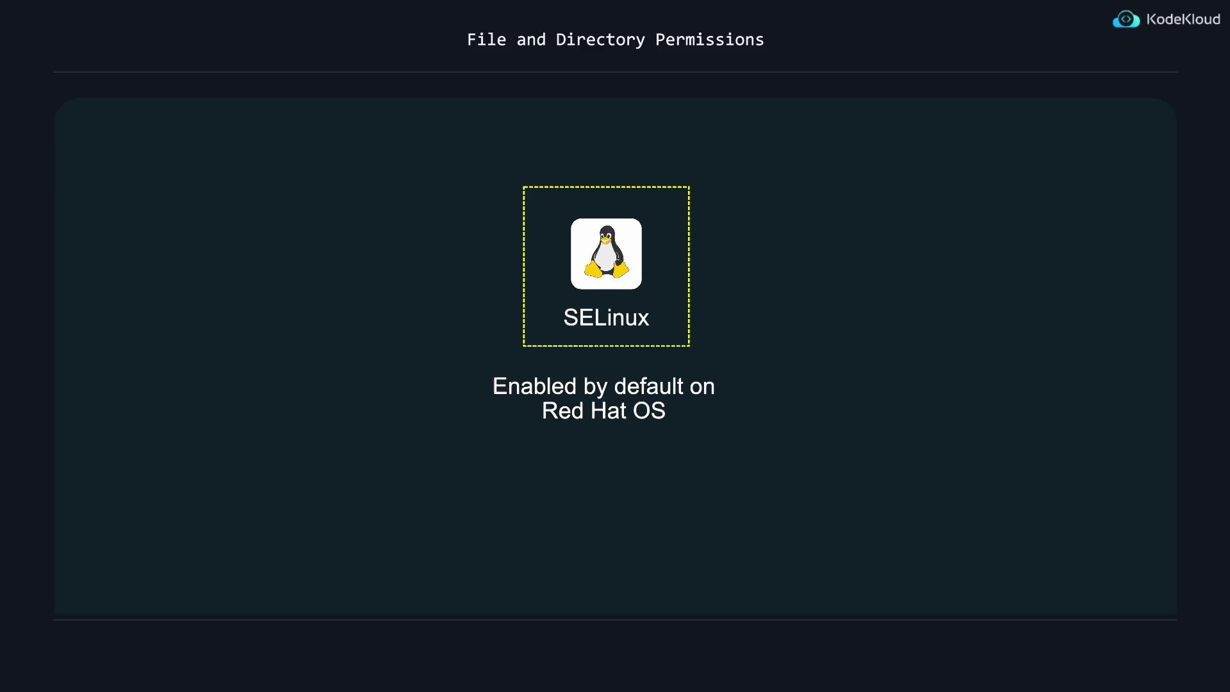Click the word "on" in the caption
Viewport: 1230px width, 692px height.
tap(702, 386)
